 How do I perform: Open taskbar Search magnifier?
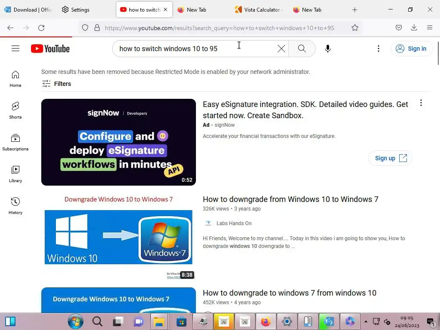tap(98, 321)
